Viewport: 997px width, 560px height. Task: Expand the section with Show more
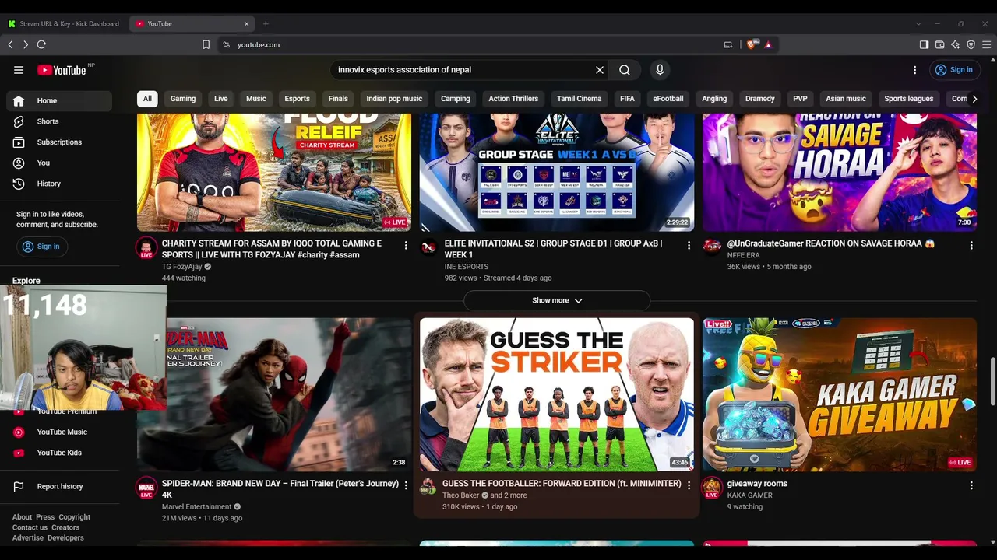tap(557, 301)
